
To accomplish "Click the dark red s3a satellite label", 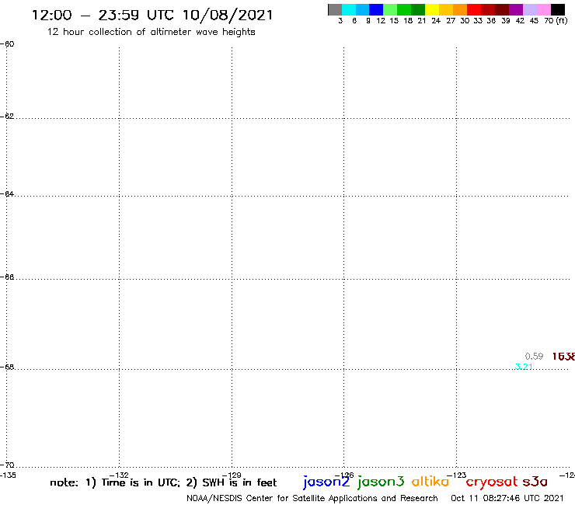I will 535,482.
